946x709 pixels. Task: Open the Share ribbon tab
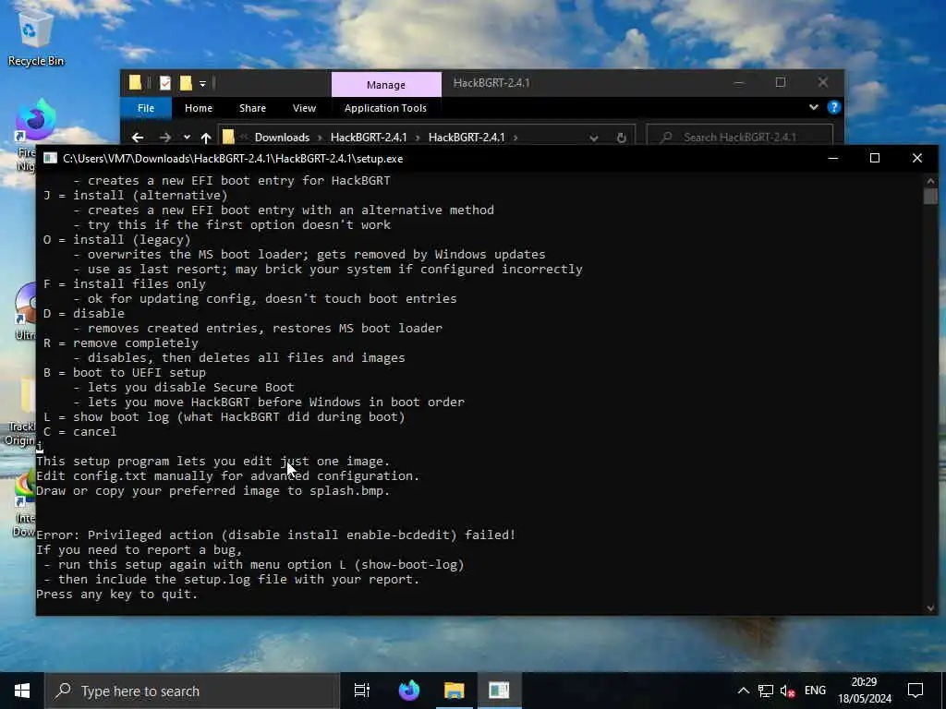252,108
